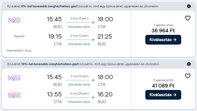The height and width of the screenshot is (111, 197).
Task: Click airplane icon on first 15:45 BUD flight
Action: (93, 22)
